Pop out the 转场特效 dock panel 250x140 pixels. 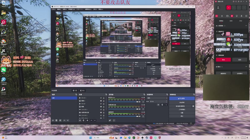pos(167,95)
